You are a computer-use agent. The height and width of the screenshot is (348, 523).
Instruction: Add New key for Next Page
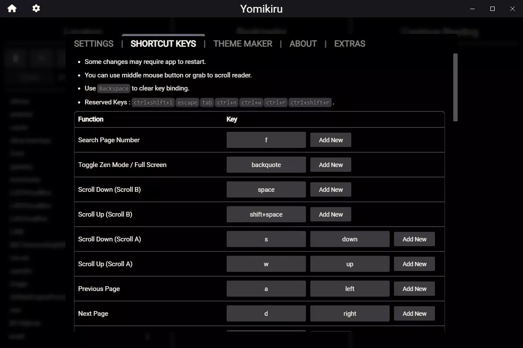[x=414, y=314]
